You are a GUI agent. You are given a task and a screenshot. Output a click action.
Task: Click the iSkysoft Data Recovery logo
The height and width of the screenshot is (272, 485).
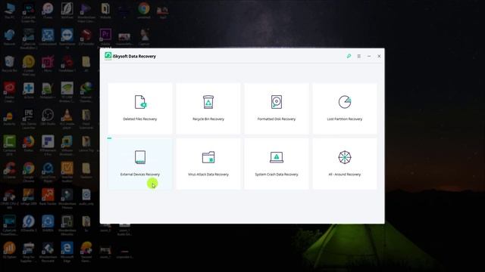point(108,56)
